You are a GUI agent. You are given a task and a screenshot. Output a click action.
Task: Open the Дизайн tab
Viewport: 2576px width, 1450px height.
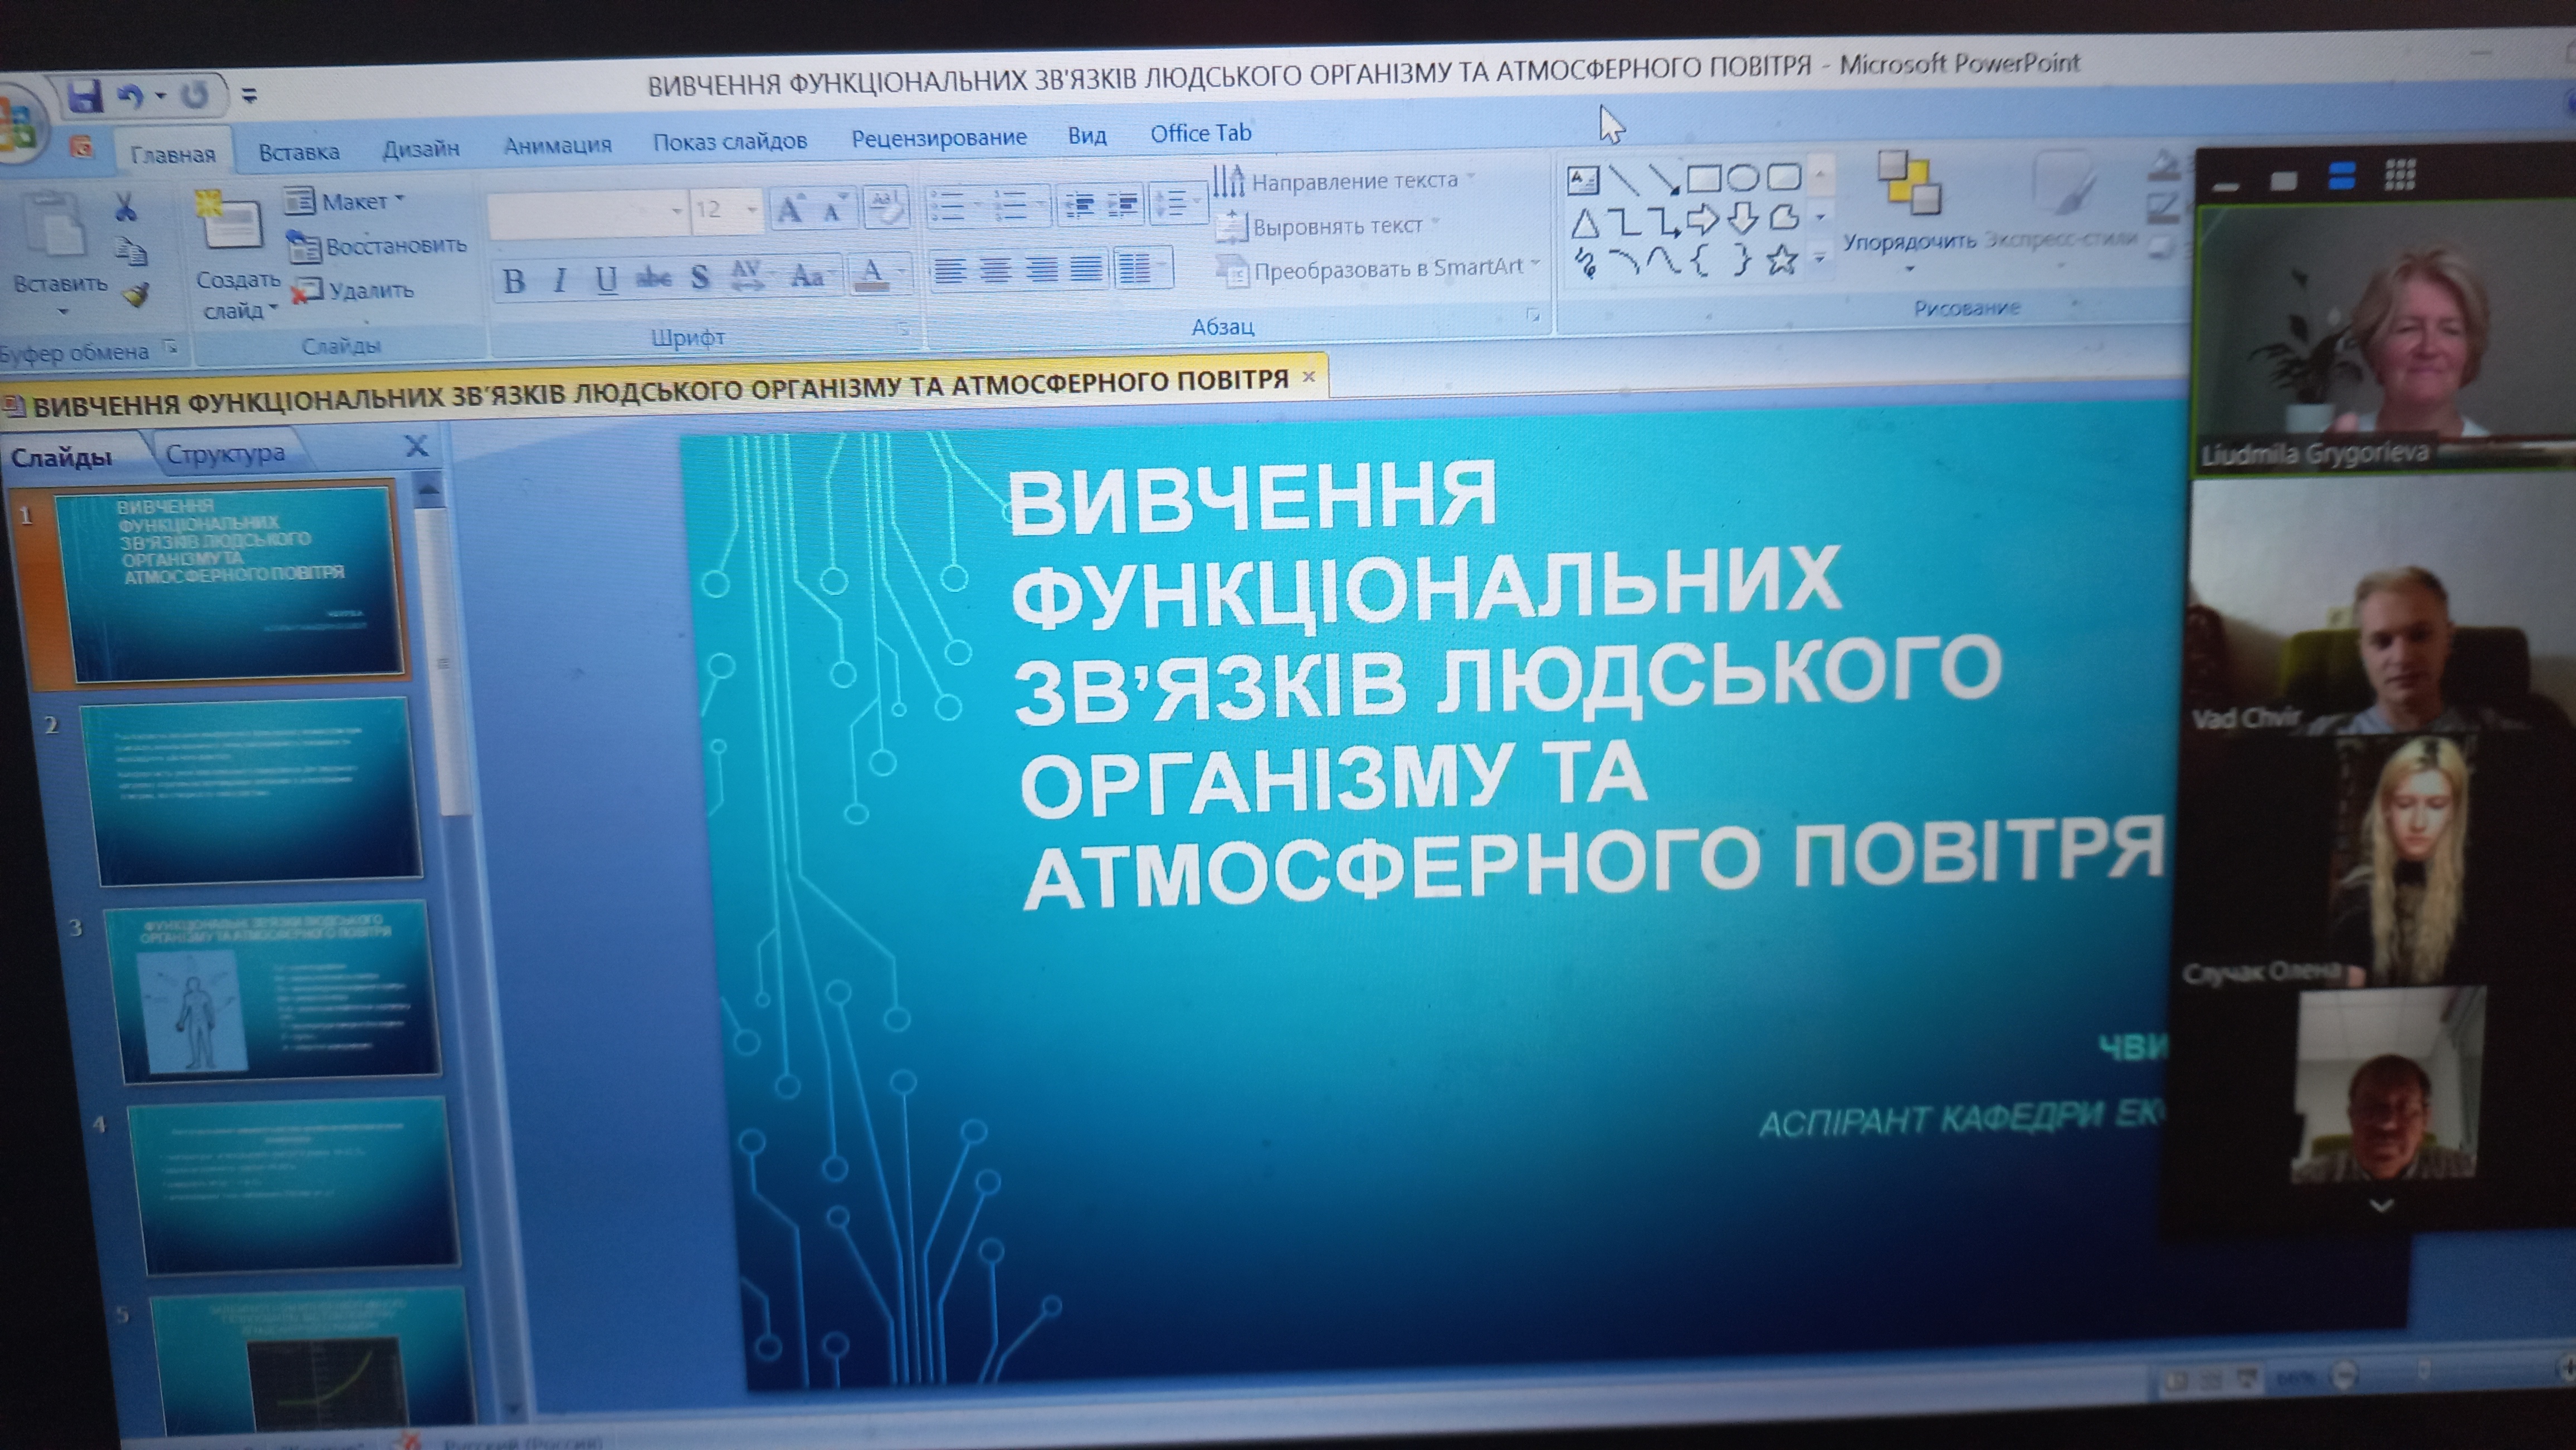pyautogui.click(x=421, y=149)
